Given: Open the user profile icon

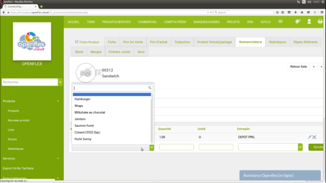Looking at the screenshot, I should tap(309, 21).
